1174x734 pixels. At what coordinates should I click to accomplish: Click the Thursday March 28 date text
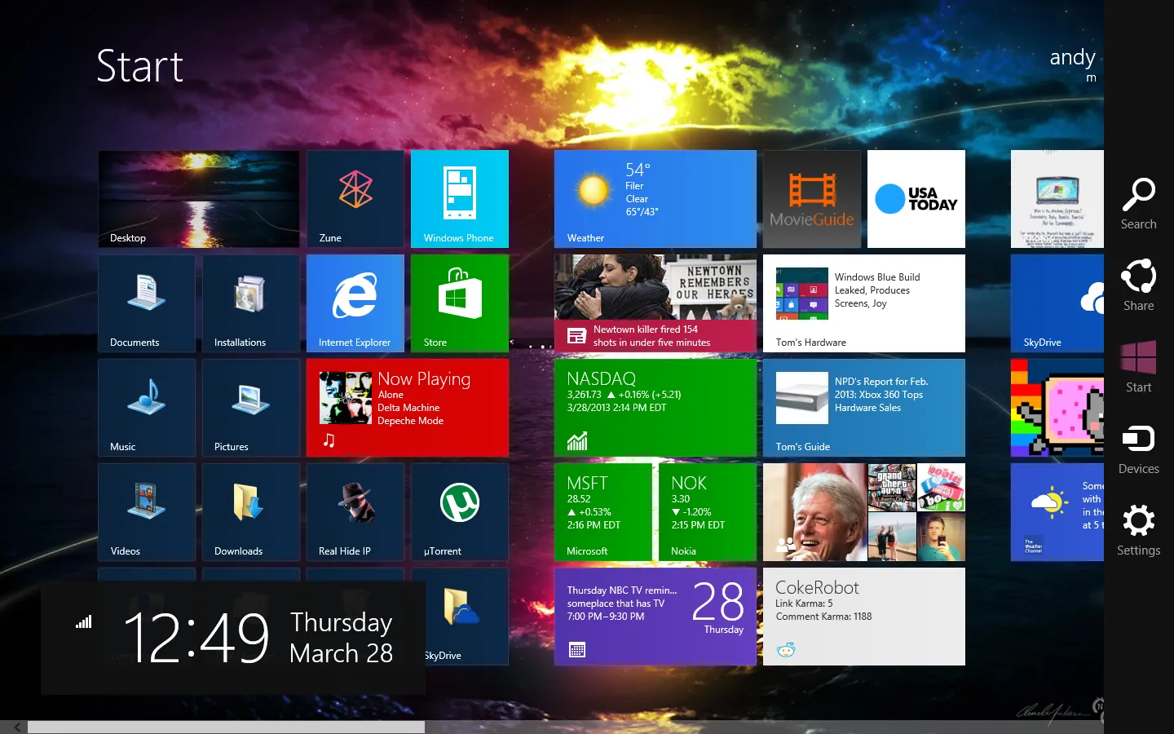click(341, 637)
